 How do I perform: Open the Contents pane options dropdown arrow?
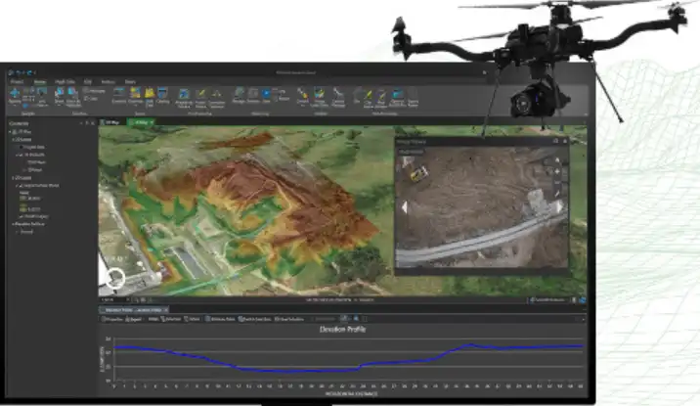pyautogui.click(x=81, y=123)
